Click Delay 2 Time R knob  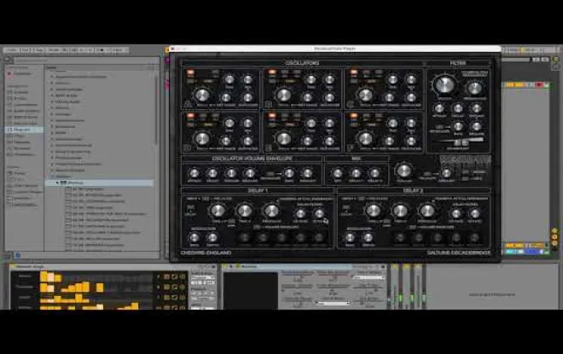pyautogui.click(x=400, y=211)
